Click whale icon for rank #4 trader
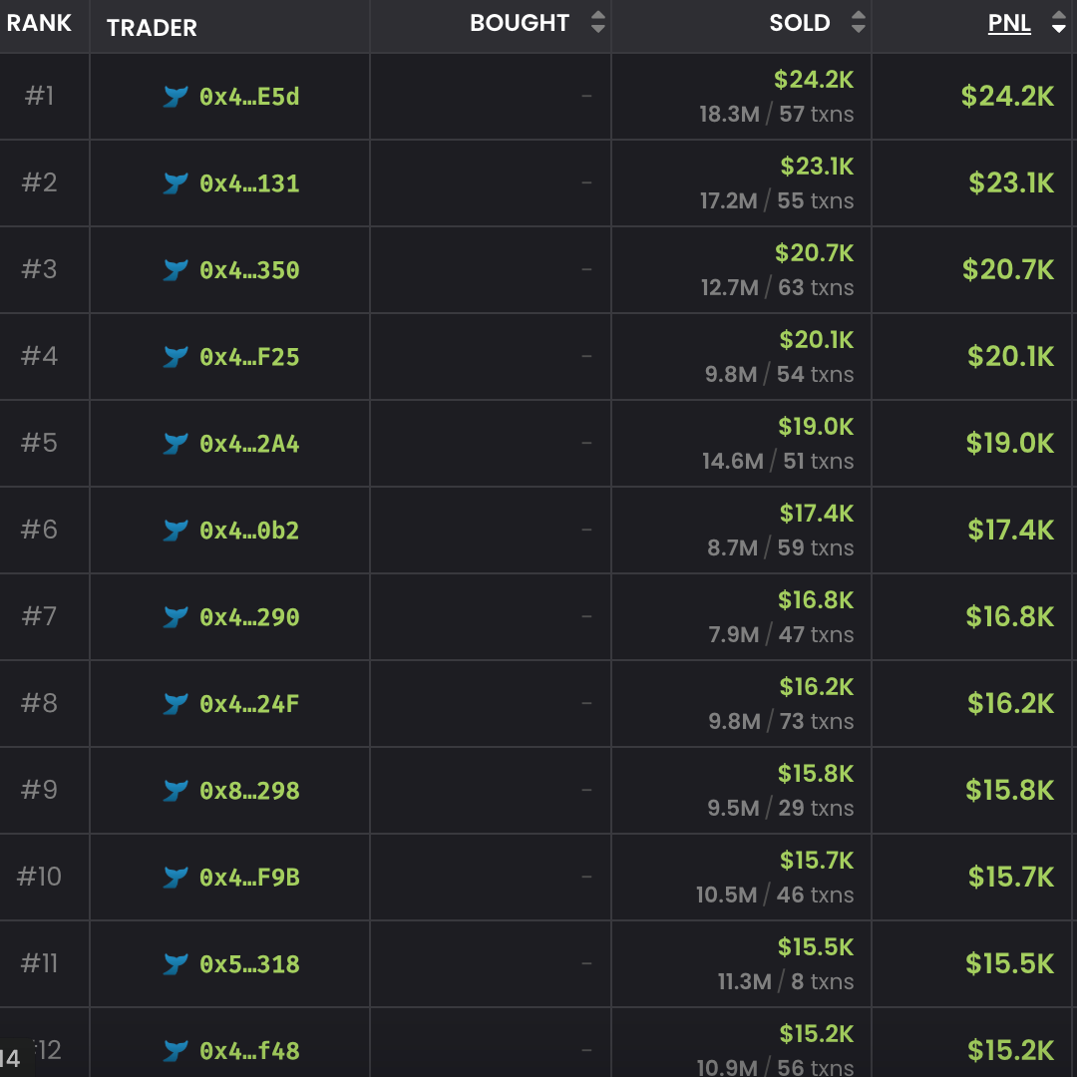The width and height of the screenshot is (1077, 1077). click(176, 356)
